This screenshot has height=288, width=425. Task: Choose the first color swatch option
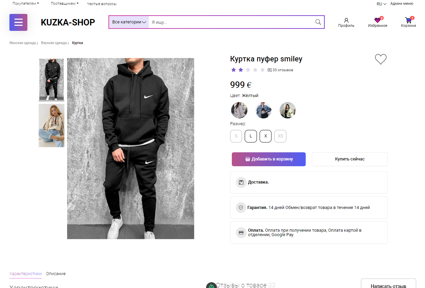tap(239, 110)
